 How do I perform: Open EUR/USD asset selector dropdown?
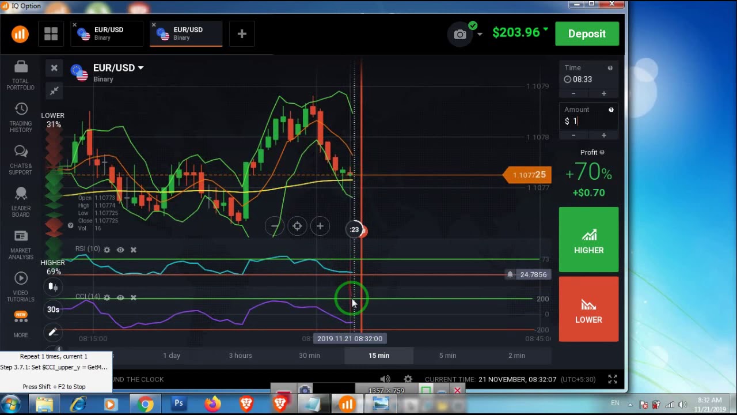[118, 68]
